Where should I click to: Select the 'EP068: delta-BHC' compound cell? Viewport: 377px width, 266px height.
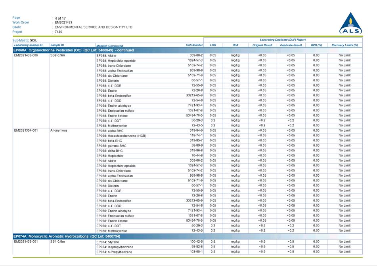pos(110,151)
